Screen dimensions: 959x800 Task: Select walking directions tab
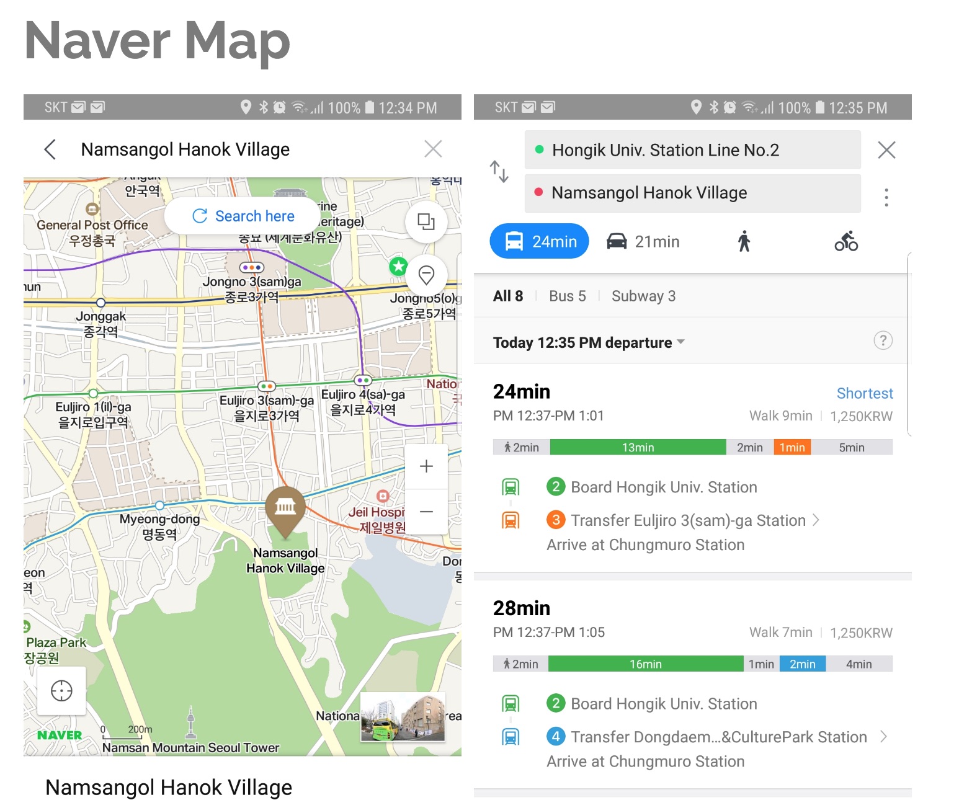744,241
